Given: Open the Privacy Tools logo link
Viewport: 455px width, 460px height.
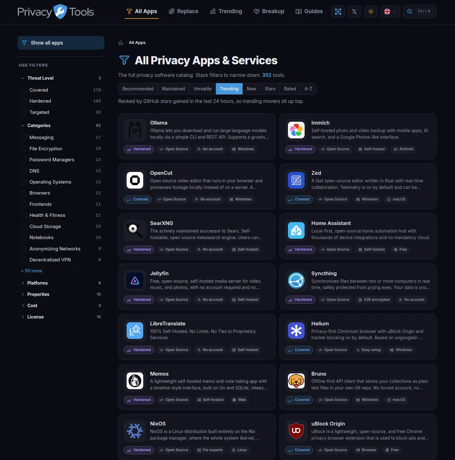Looking at the screenshot, I should pos(55,12).
